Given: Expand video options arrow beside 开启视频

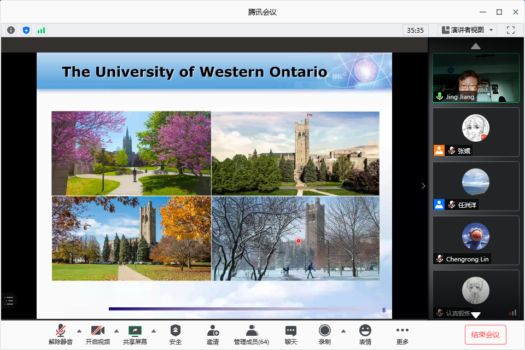Looking at the screenshot, I should click(x=116, y=331).
